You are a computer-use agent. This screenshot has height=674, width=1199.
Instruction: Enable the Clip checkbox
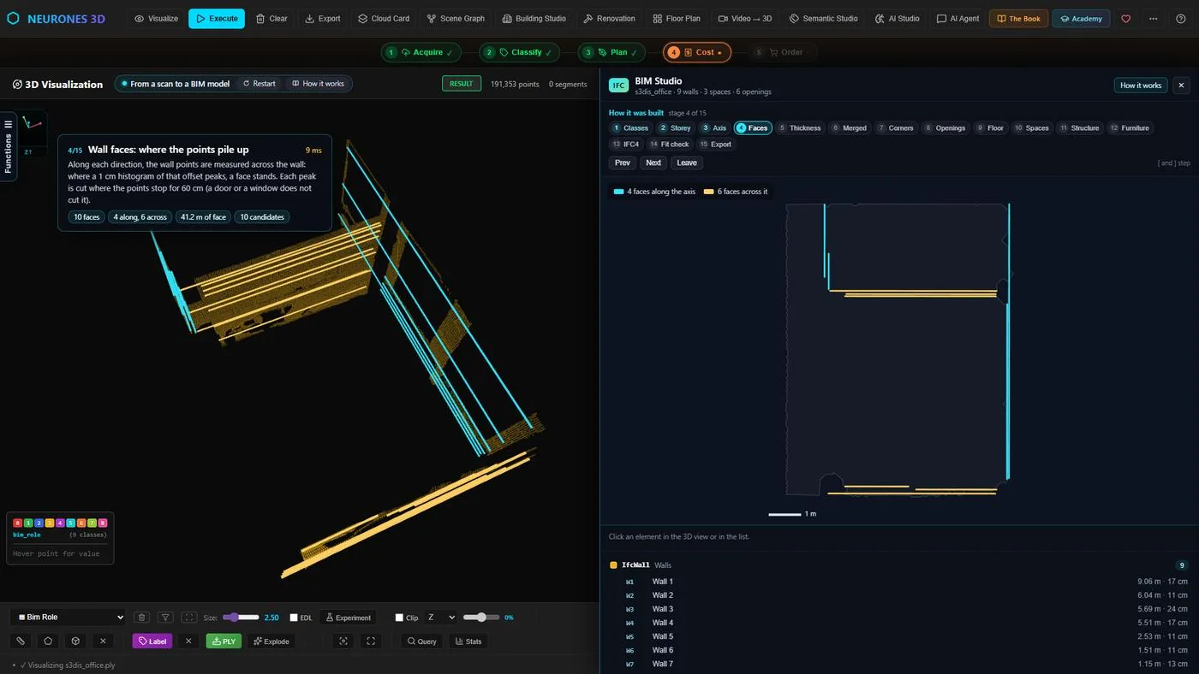399,618
